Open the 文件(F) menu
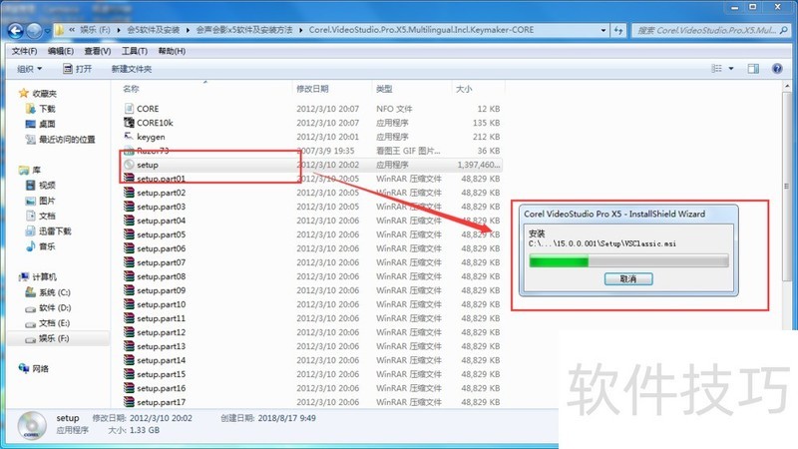Image resolution: width=798 pixels, height=449 pixels. (24, 51)
